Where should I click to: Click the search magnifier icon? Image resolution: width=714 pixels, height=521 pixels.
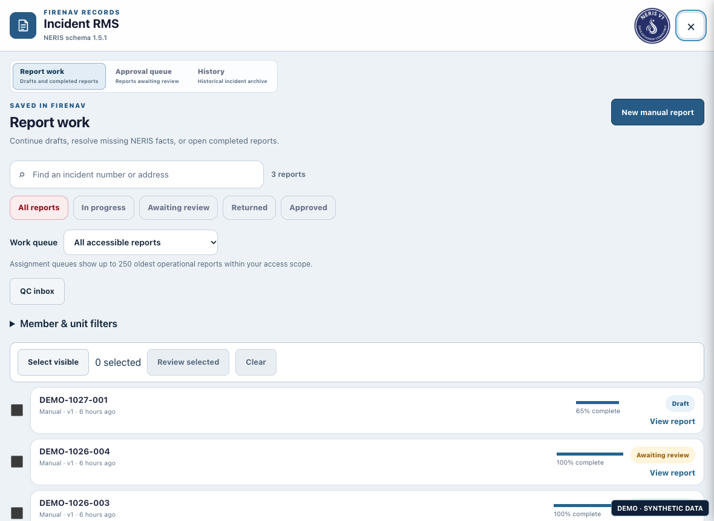tap(21, 174)
